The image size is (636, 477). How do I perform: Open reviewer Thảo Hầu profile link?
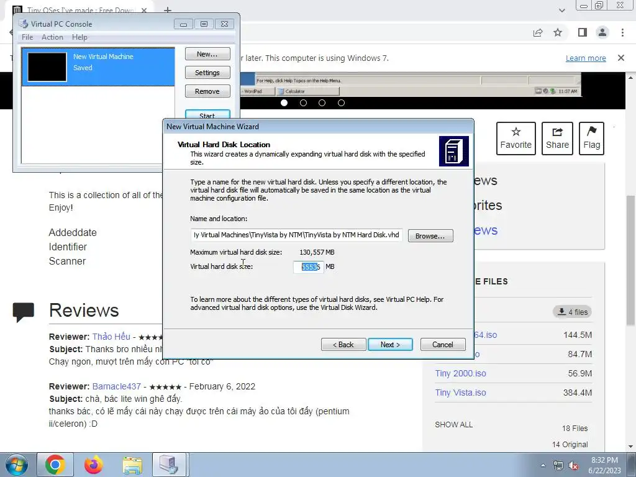coord(111,337)
